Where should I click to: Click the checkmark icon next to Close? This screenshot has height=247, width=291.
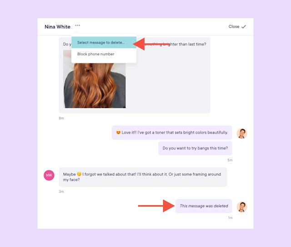tap(244, 27)
